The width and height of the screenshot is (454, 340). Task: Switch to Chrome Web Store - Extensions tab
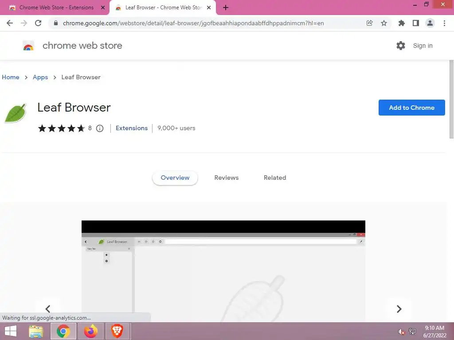pos(55,8)
